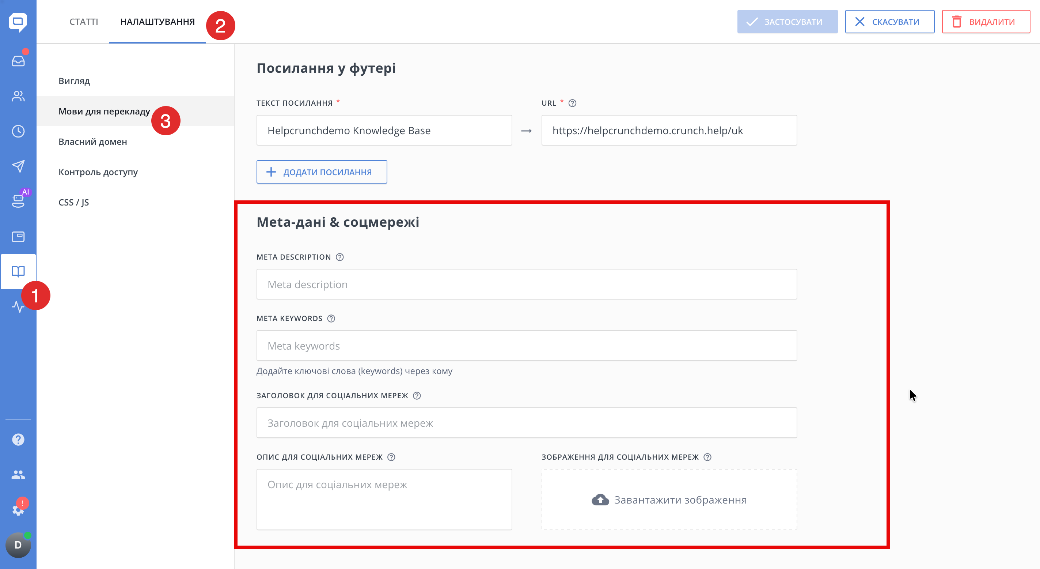Click the clock history sidebar icon
This screenshot has height=569, width=1040.
(18, 131)
